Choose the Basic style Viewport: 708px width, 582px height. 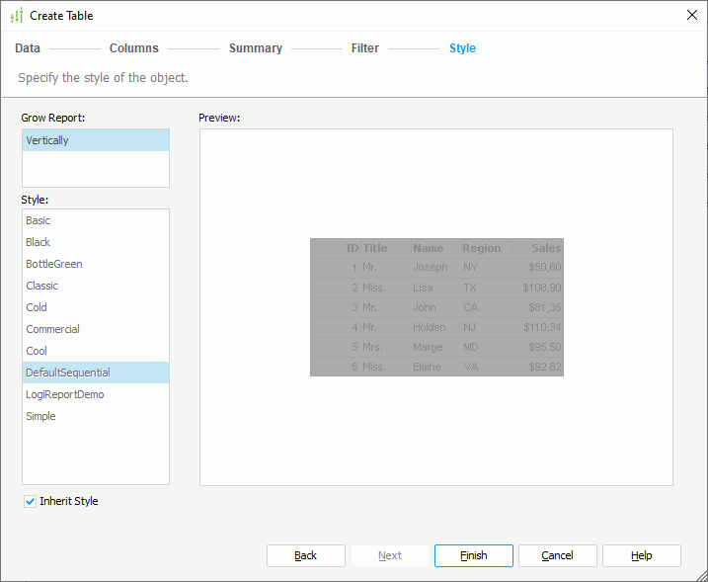[x=96, y=220]
